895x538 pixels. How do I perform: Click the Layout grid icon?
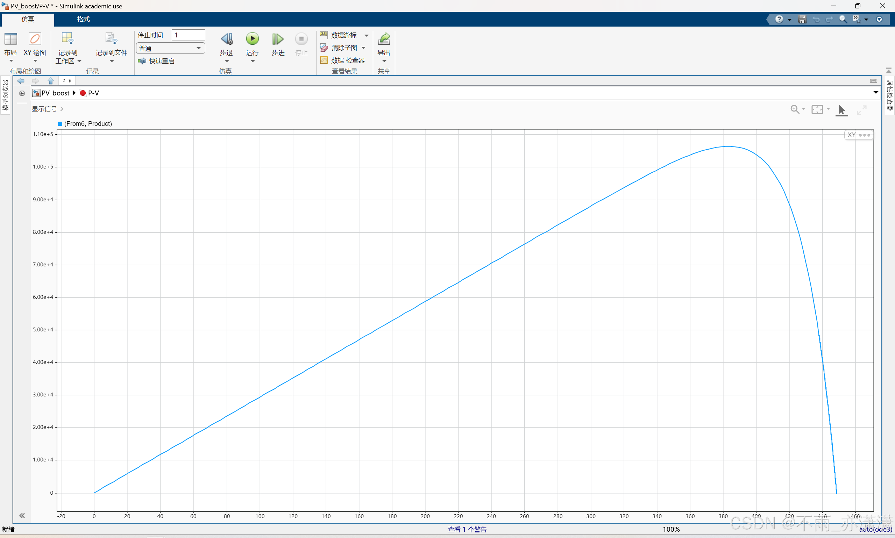point(10,39)
